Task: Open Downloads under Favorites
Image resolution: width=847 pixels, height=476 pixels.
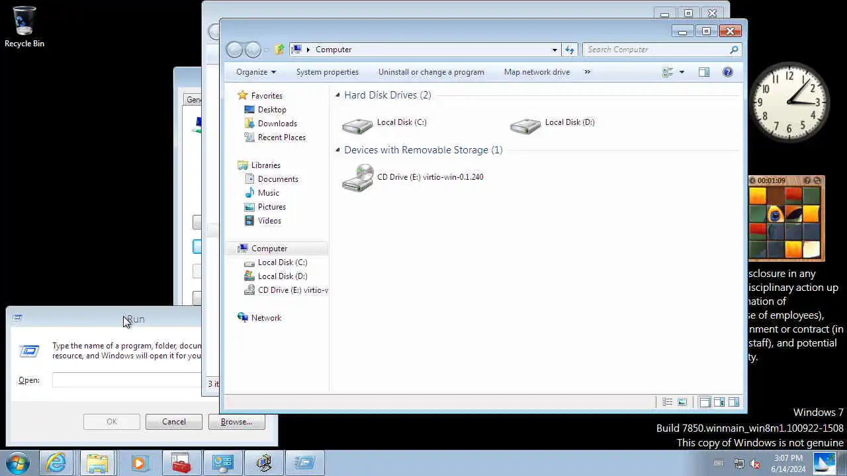Action: coord(277,124)
